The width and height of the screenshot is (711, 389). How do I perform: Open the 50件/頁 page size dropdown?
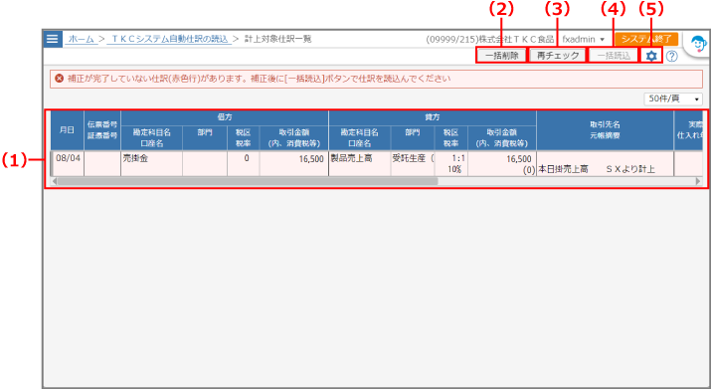673,98
